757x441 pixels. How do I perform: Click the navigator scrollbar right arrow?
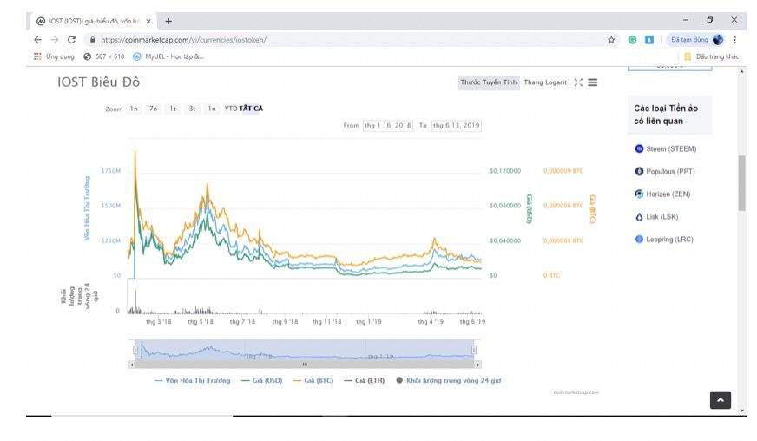(x=478, y=365)
